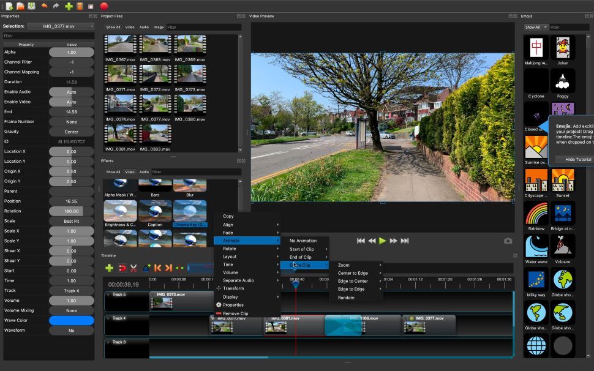Click the Wave Color value in Properties
The image size is (594, 371).
click(72, 320)
